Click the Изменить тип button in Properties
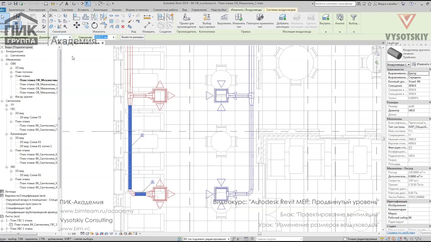The image size is (431, 242). 421,65
